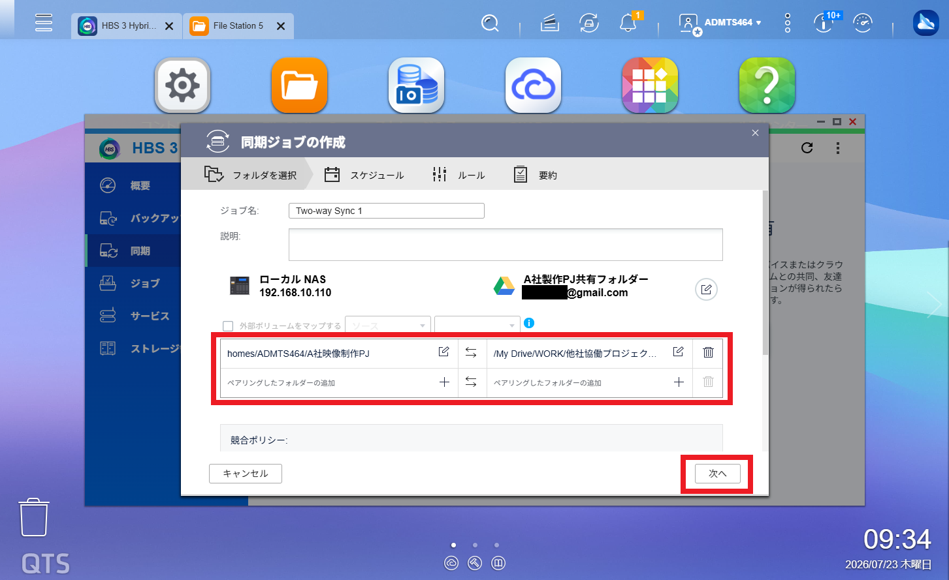Edit local folder homes/ADMTS464 path
The width and height of the screenshot is (949, 580).
tap(443, 352)
